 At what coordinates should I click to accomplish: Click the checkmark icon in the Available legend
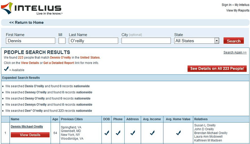(6, 69)
